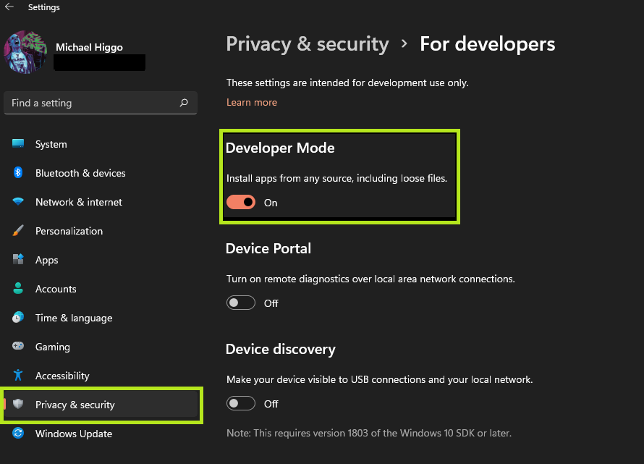Click the Personalization paintbrush icon
This screenshot has width=644, height=464.
[19, 231]
